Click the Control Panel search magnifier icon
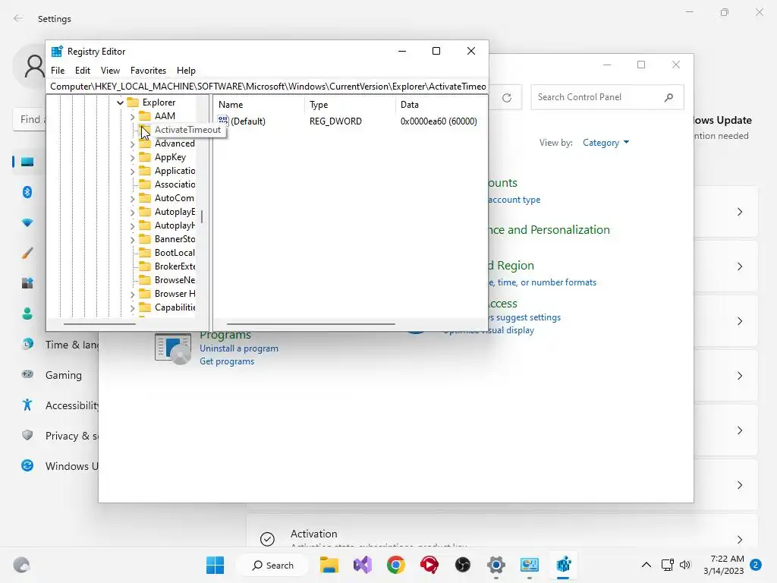777x583 pixels. point(669,97)
